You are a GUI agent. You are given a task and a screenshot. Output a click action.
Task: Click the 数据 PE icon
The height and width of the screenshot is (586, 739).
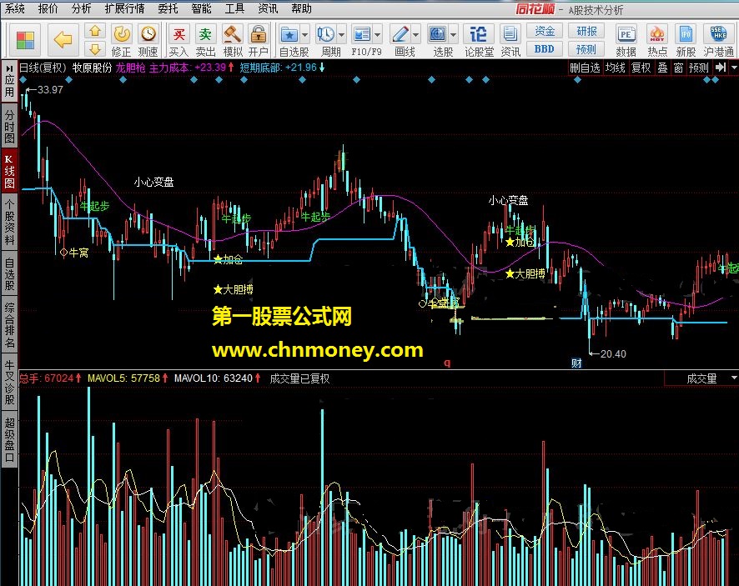[x=626, y=34]
